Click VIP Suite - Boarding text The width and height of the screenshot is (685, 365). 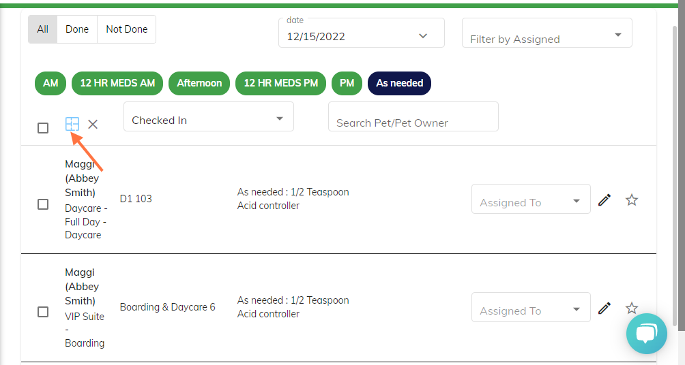[x=85, y=330]
